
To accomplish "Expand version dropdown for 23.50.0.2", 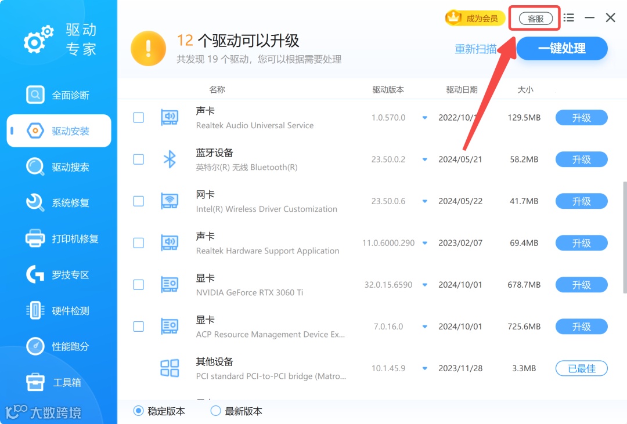I will (424, 160).
